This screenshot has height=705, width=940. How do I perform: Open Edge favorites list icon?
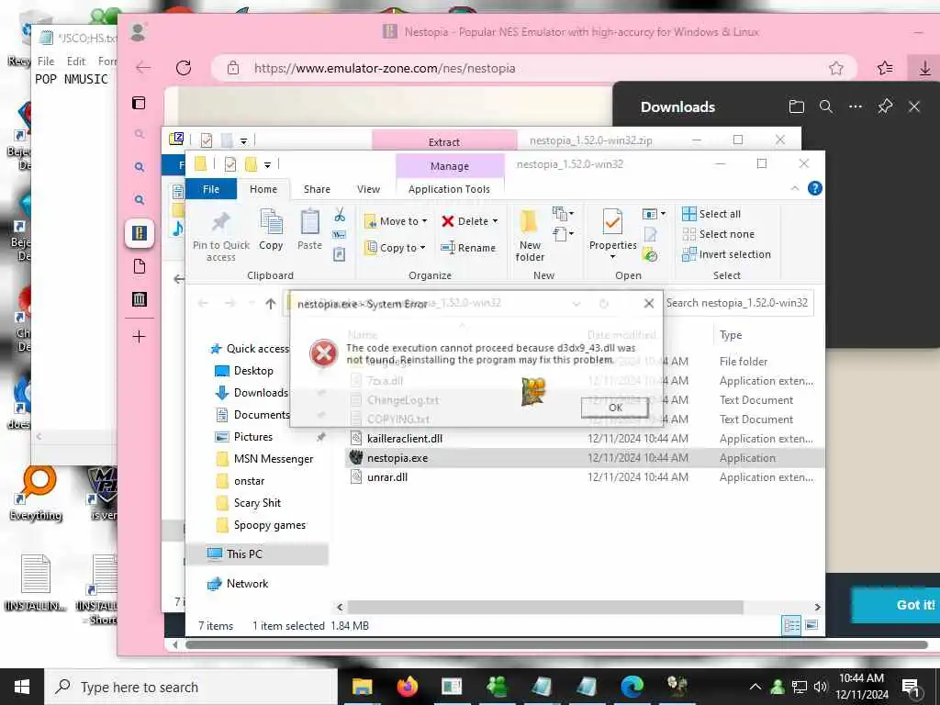pos(885,68)
